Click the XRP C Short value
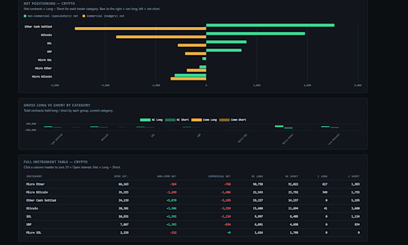The width and height of the screenshot is (408, 245). (x=357, y=225)
